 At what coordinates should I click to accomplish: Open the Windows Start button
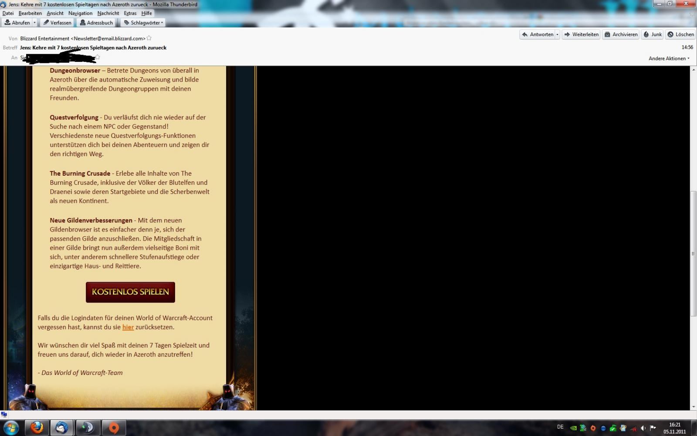click(x=11, y=428)
